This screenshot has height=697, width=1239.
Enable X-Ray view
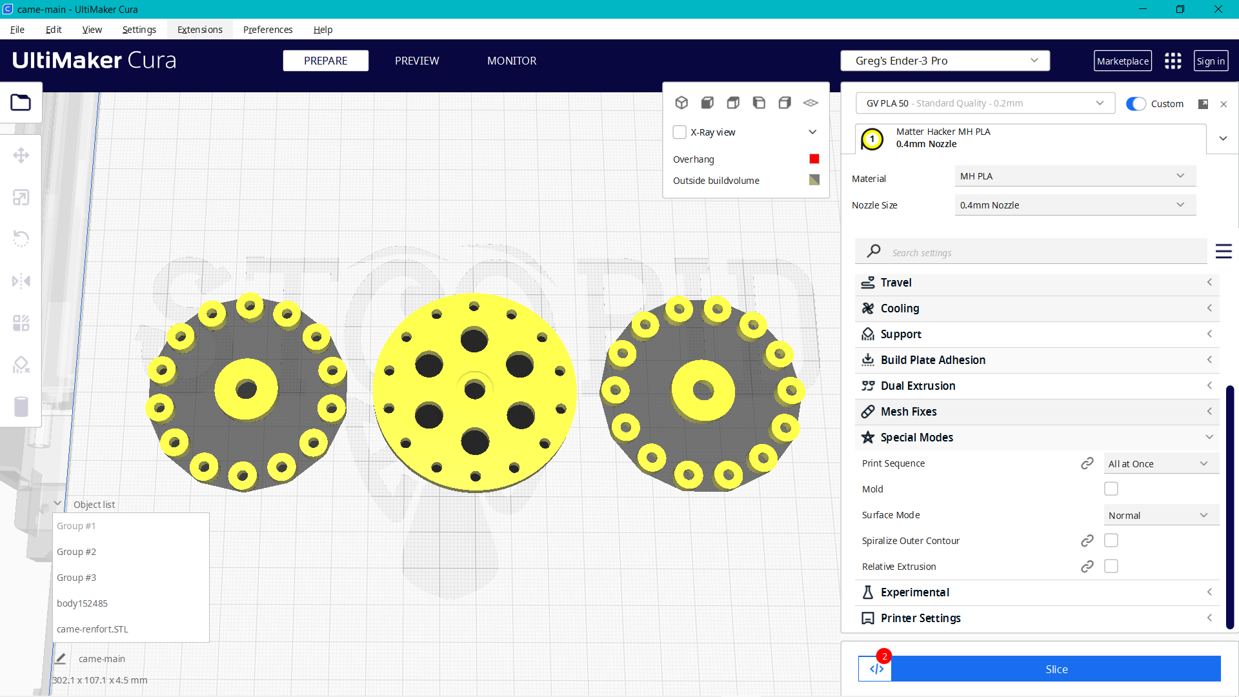click(x=679, y=132)
